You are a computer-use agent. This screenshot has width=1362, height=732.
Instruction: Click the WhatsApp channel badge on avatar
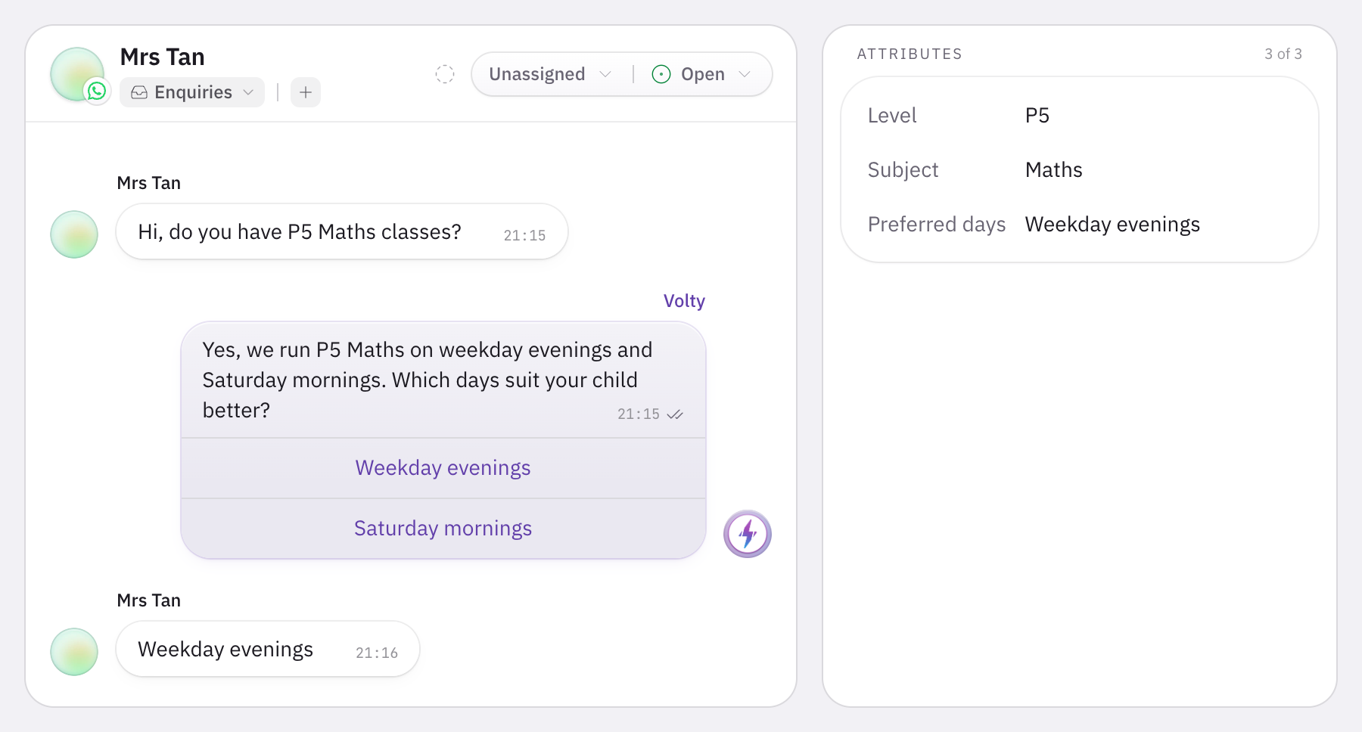97,91
